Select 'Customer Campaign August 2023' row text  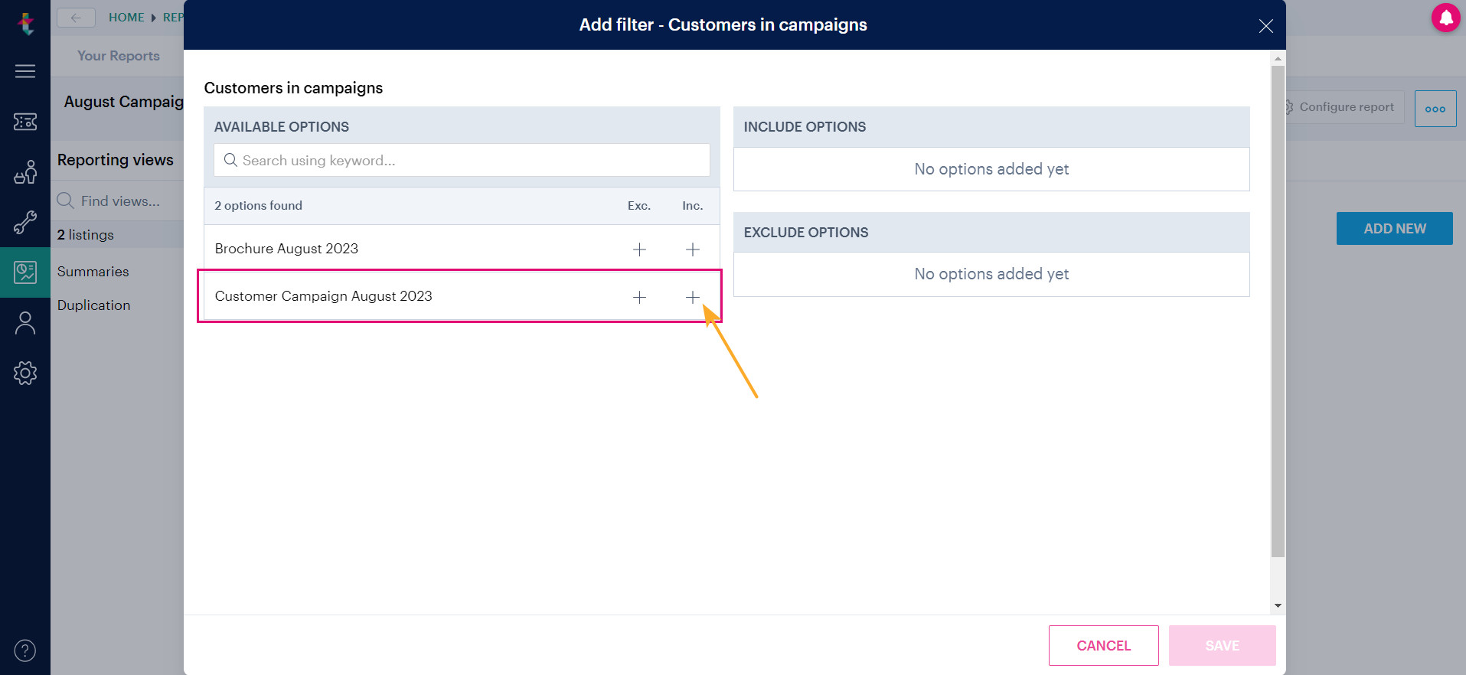pos(323,296)
